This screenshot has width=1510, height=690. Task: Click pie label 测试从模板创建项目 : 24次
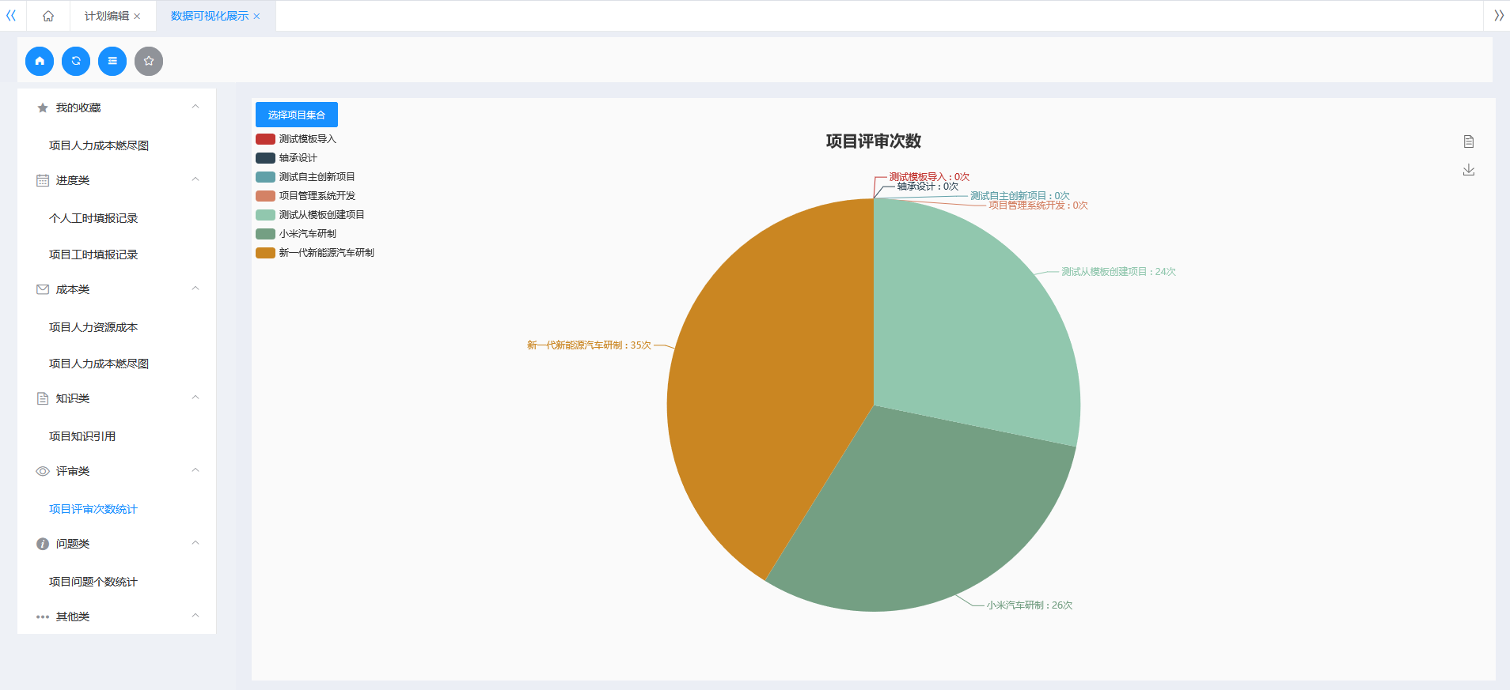1118,272
